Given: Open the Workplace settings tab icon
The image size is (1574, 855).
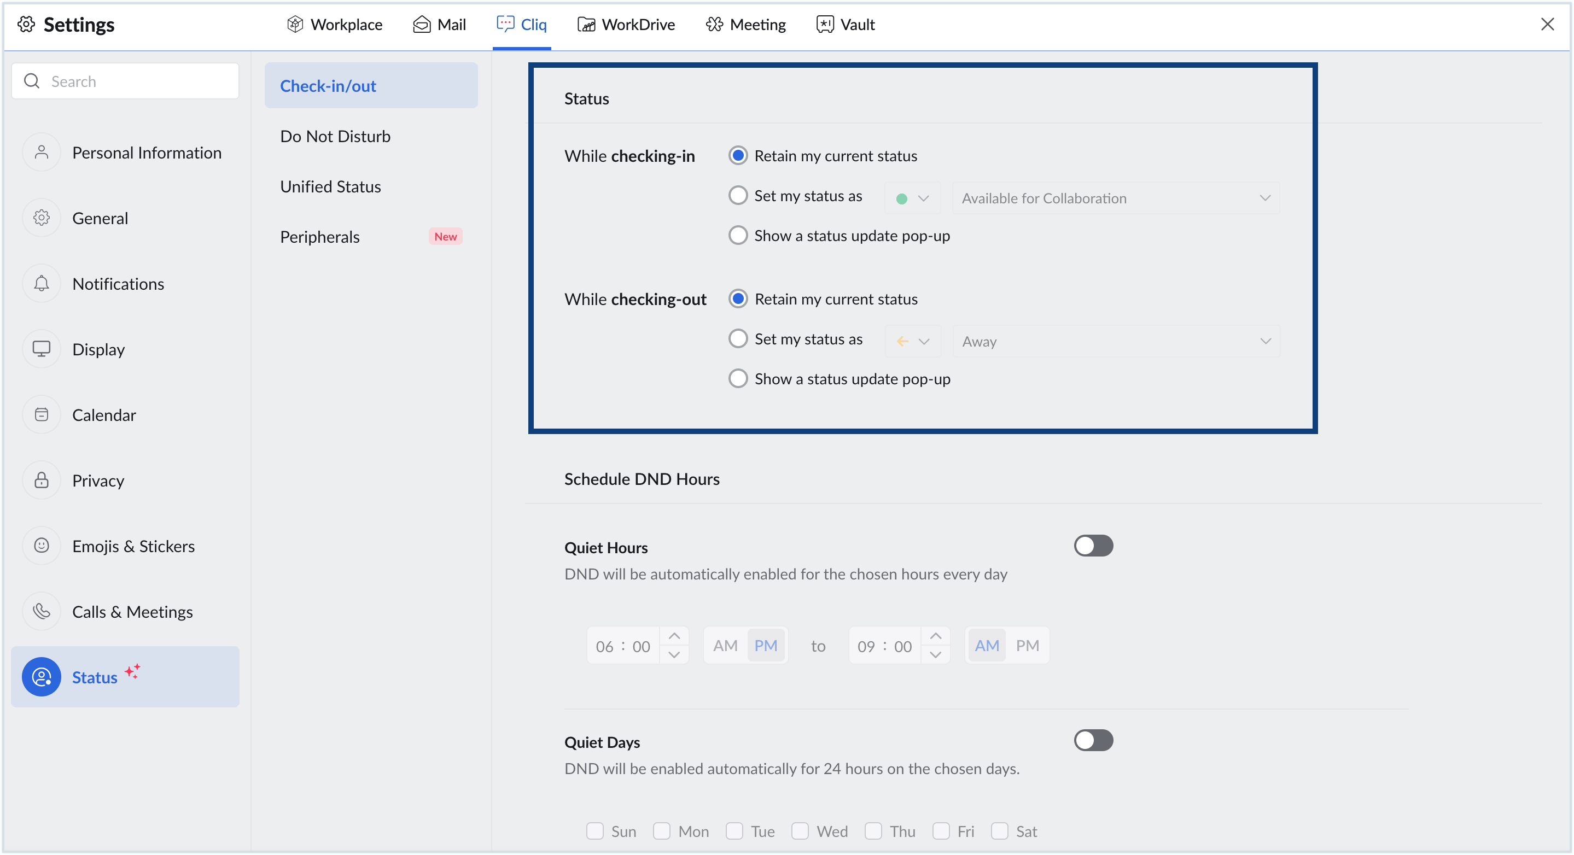Looking at the screenshot, I should click(295, 25).
